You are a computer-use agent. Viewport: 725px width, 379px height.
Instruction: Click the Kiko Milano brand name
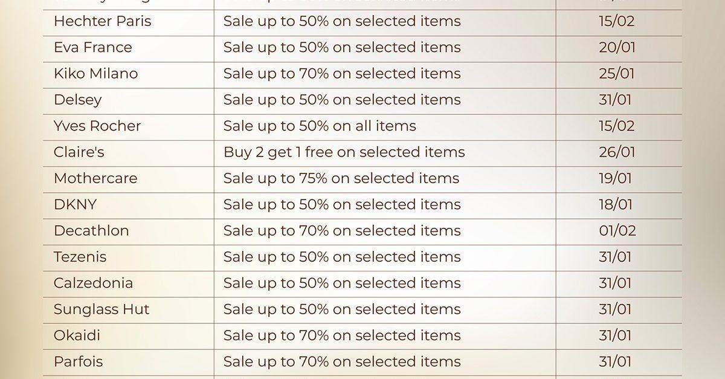point(95,74)
